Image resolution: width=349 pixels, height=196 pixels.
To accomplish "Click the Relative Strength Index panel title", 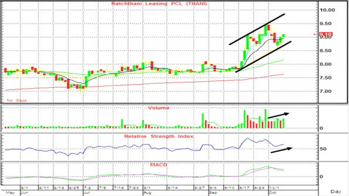I will click(159, 137).
